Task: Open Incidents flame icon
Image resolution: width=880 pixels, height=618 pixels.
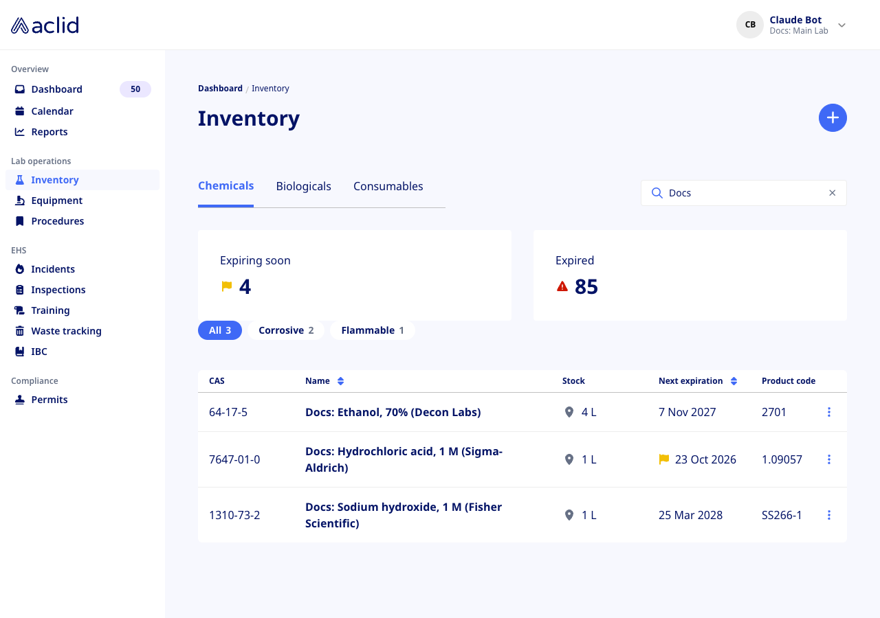Action: 20,269
